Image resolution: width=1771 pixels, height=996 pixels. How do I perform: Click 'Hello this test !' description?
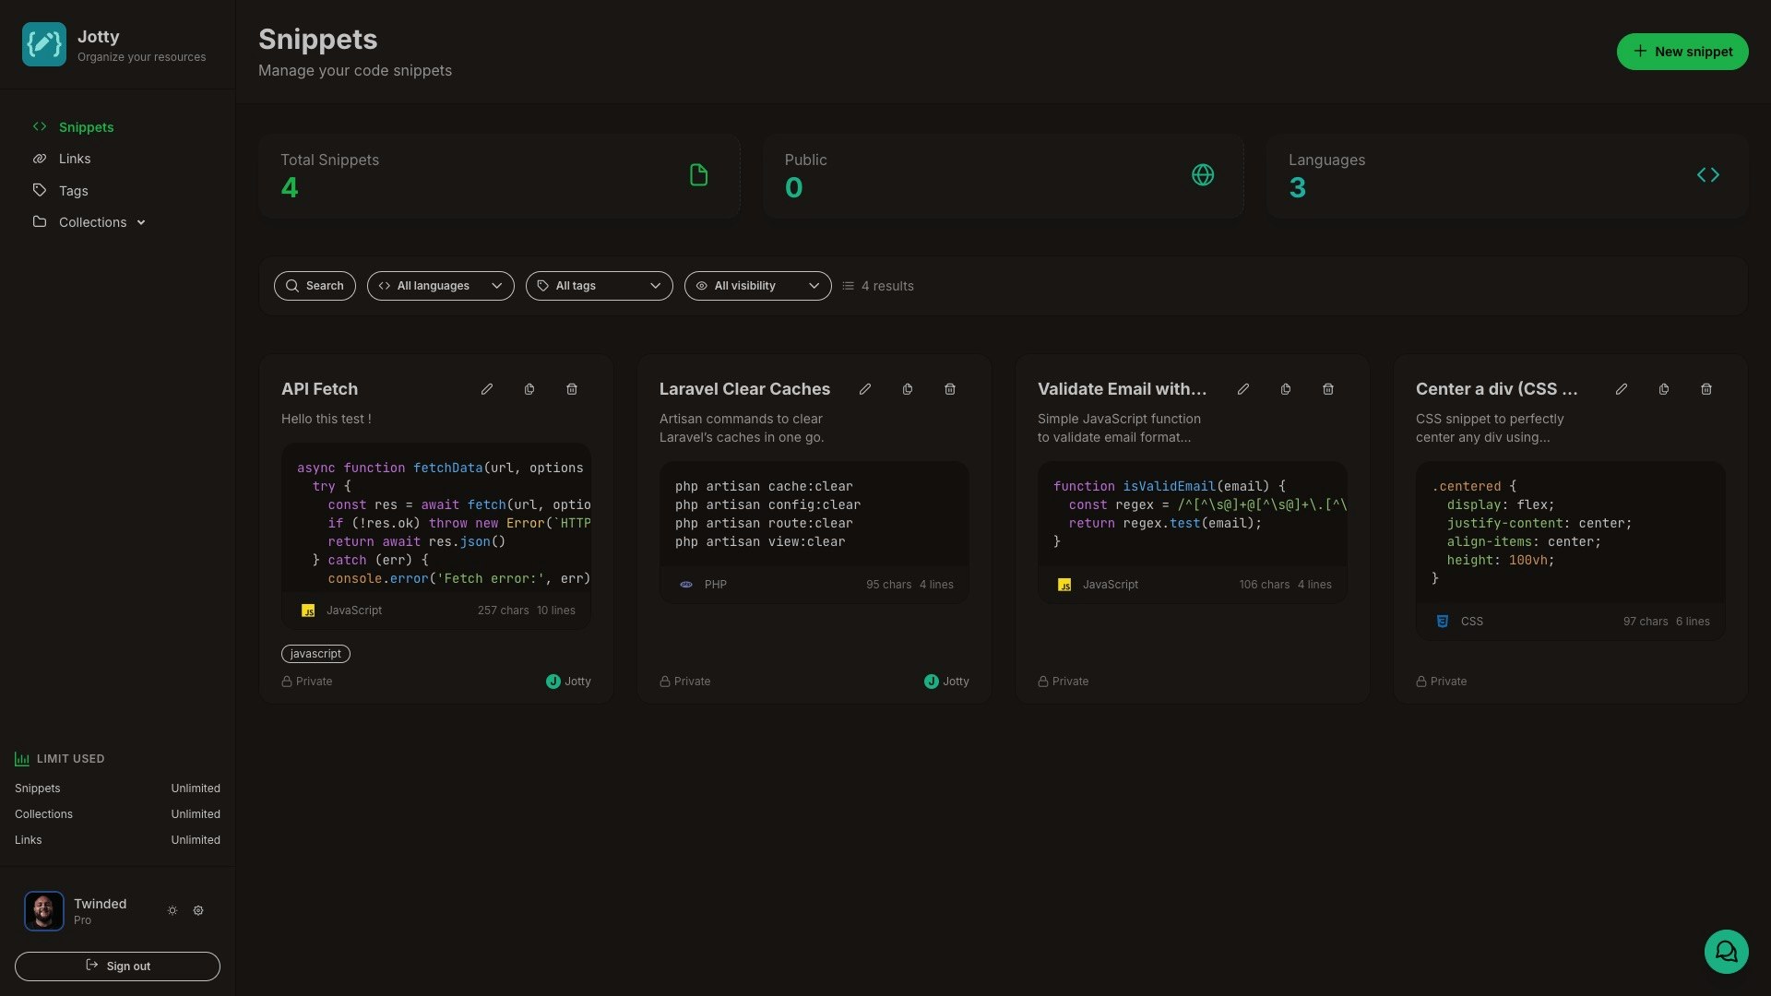click(326, 419)
